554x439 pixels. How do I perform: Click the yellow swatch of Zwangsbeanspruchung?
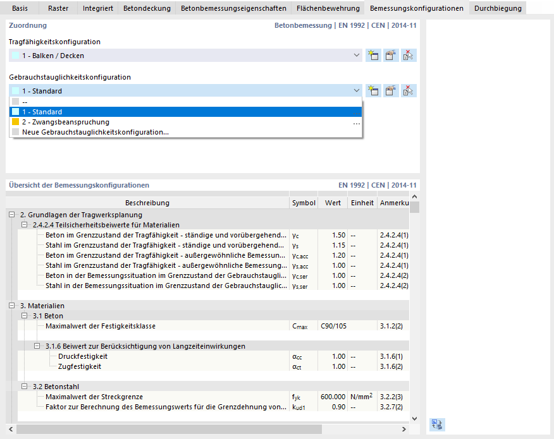coord(15,122)
